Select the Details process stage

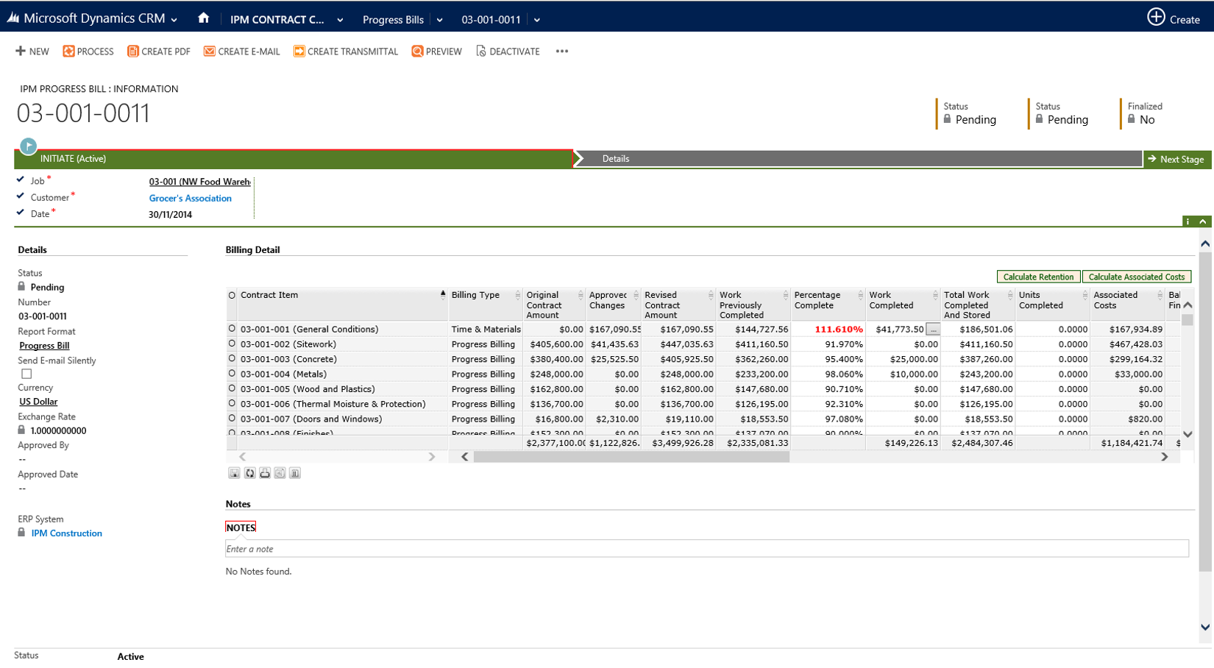pyautogui.click(x=617, y=158)
